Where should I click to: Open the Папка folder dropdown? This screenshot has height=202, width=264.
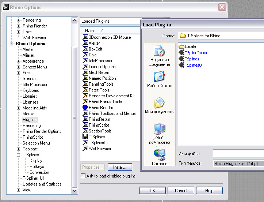[221, 36]
